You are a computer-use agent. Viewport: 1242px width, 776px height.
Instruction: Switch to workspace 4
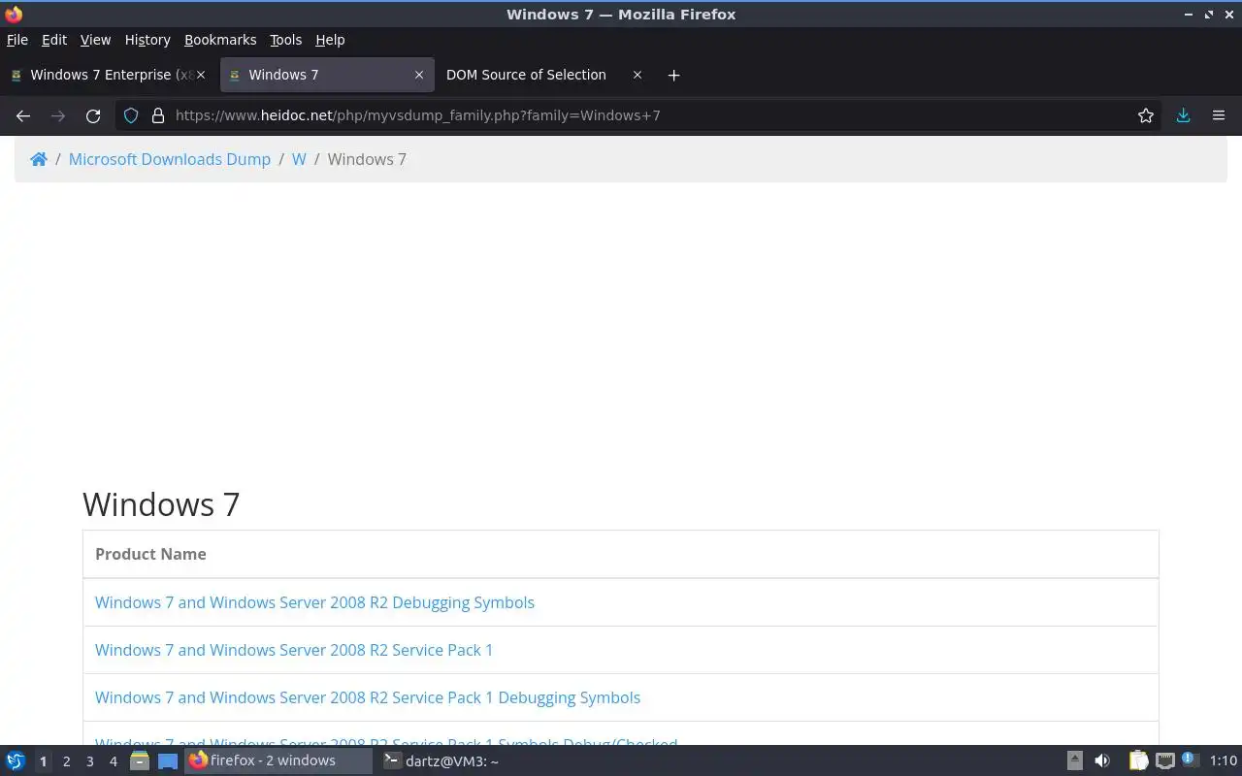tap(113, 761)
